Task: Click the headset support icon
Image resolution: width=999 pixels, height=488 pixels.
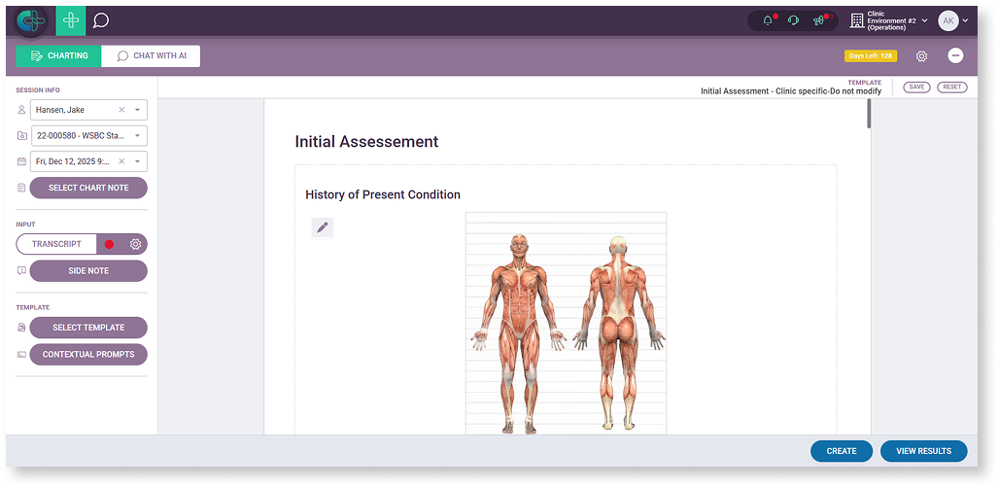Action: pyautogui.click(x=794, y=20)
